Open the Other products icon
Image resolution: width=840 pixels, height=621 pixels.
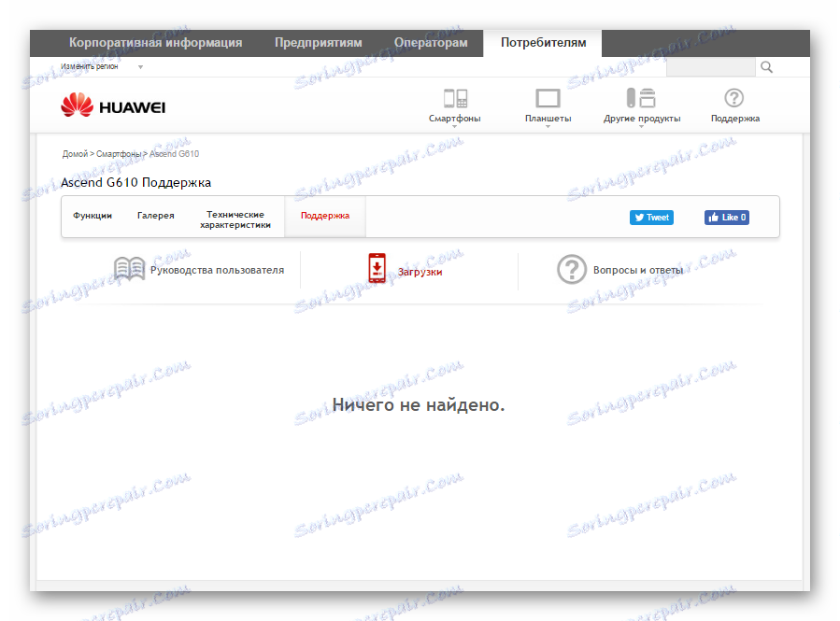pos(641,98)
